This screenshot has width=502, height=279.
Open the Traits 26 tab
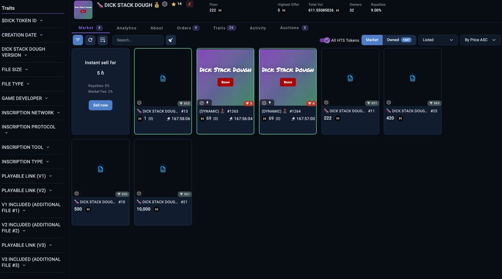(x=225, y=28)
